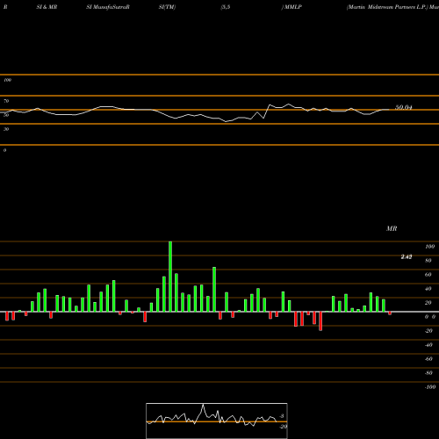Image resolution: width=439 pixels, height=439 pixels.
Task: Click the '-60' label on MR axis
Action: (x=428, y=359)
